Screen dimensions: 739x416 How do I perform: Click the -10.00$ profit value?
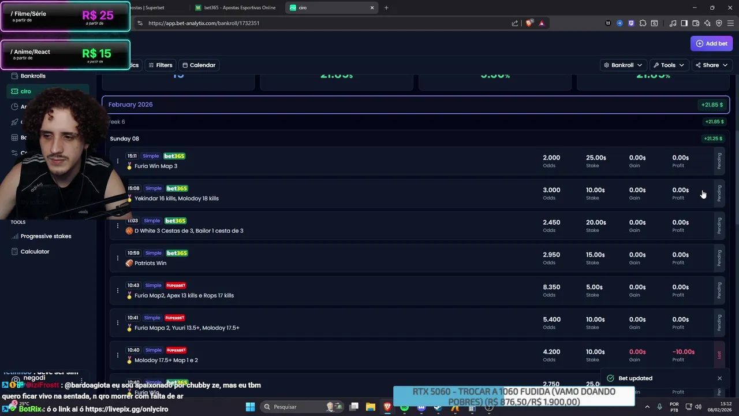click(683, 352)
